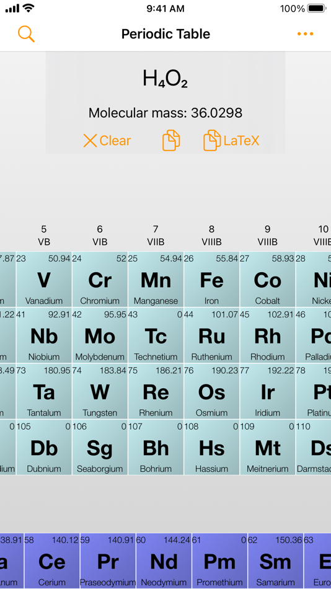This screenshot has width=331, height=589.
Task: Tap the Tungsten (W) element
Action: (100, 391)
